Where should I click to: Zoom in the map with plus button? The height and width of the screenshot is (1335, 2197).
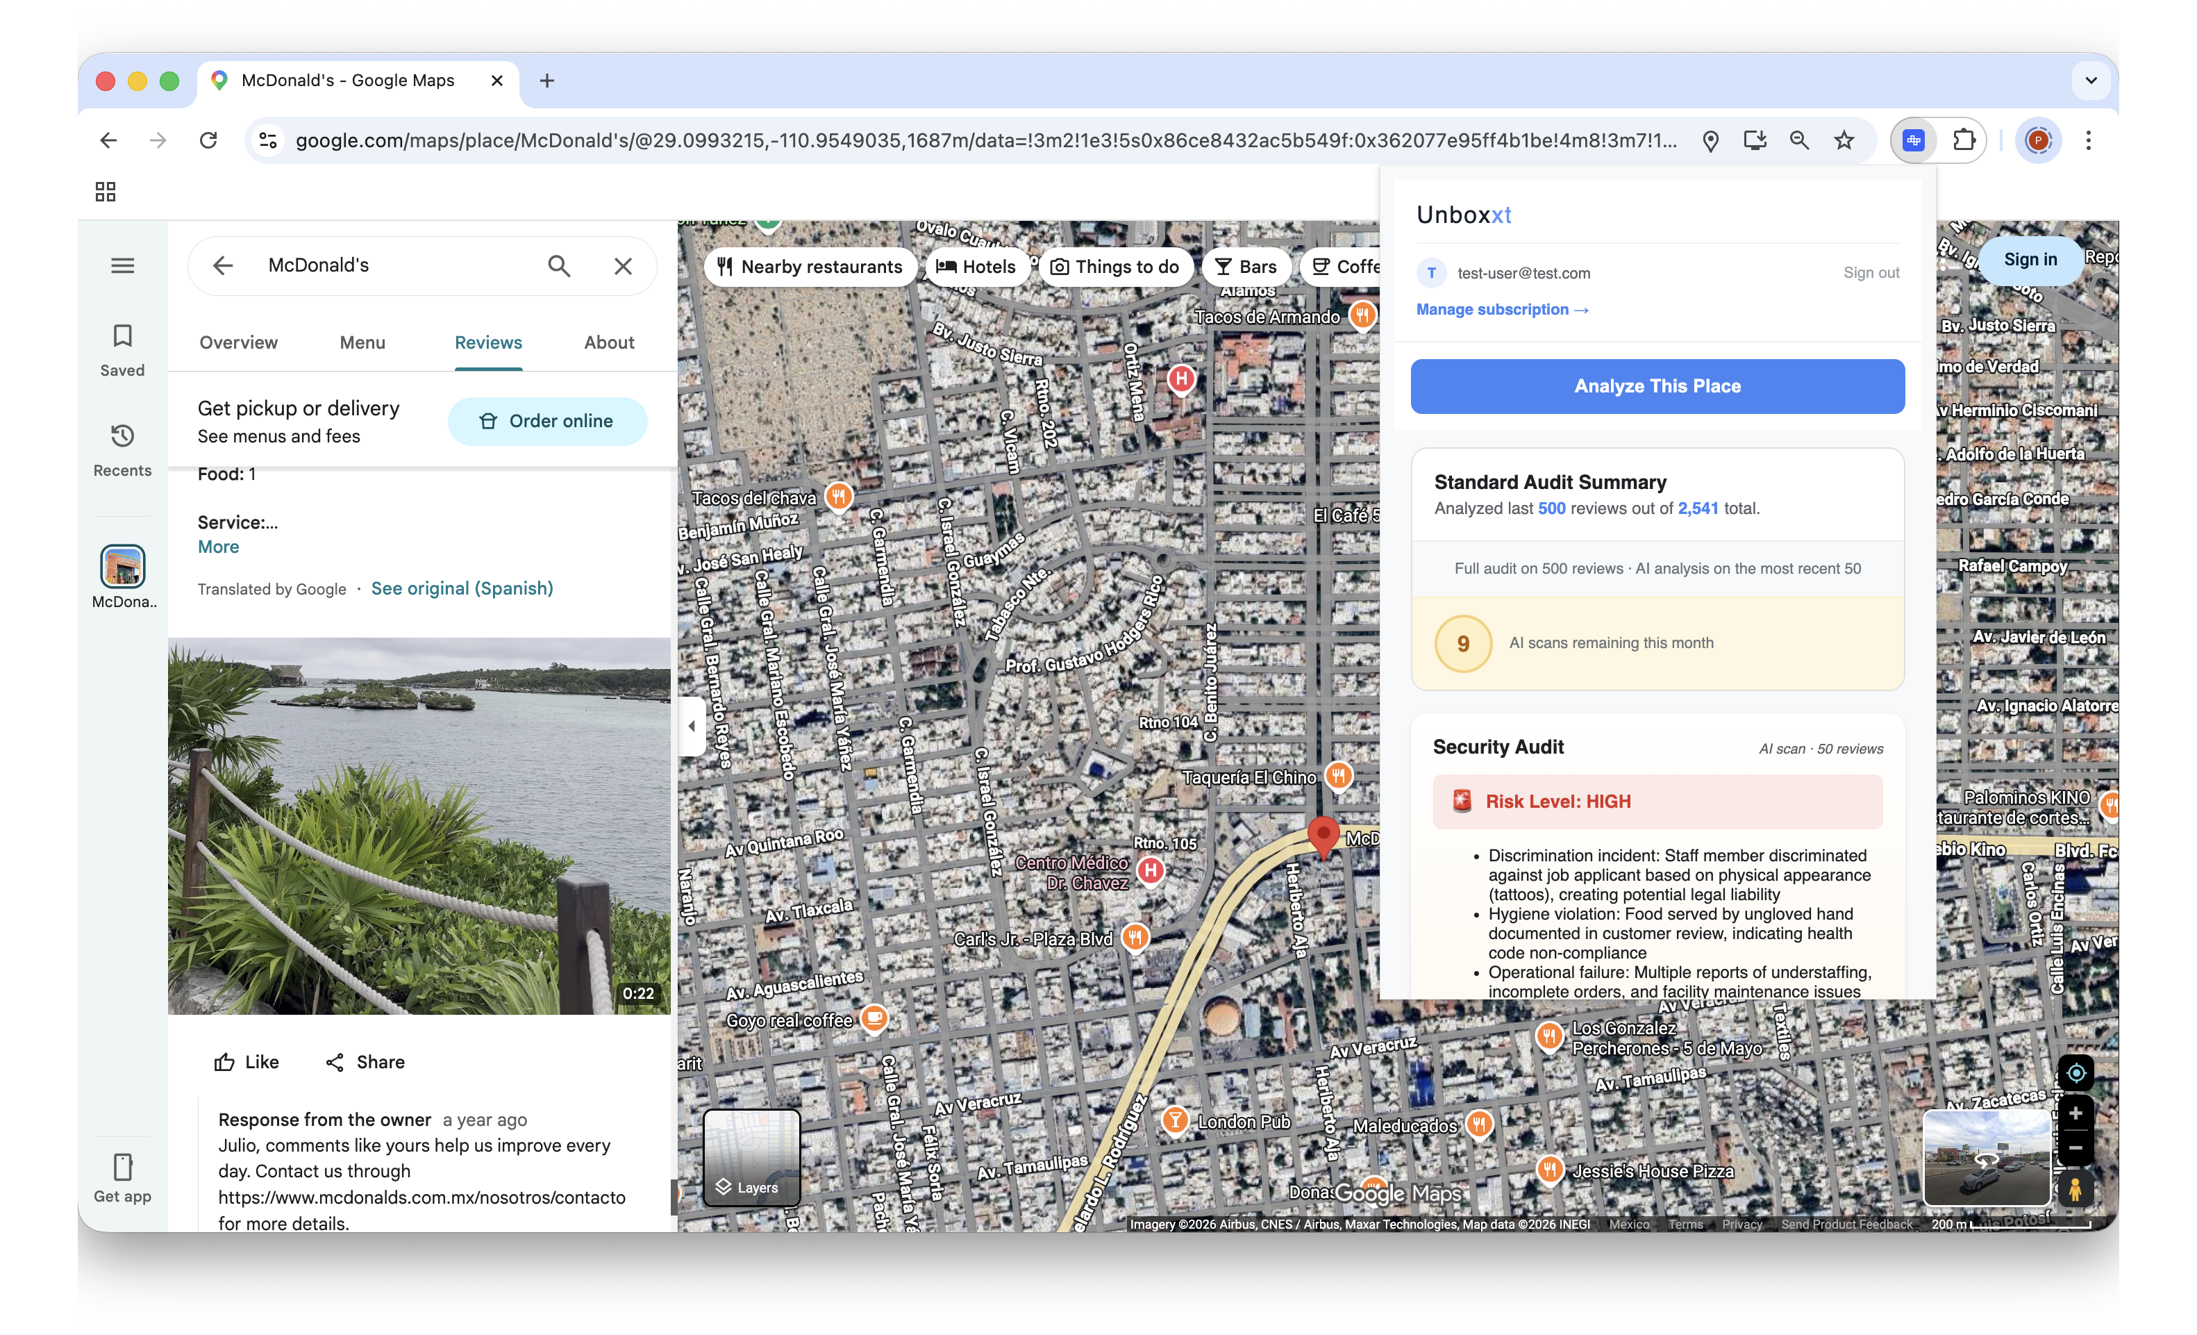pyautogui.click(x=2075, y=1114)
